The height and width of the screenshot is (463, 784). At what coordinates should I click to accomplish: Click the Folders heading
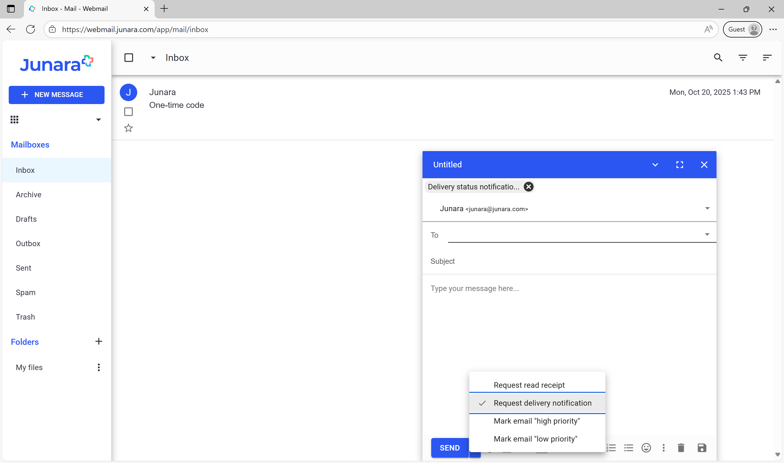[25, 342]
